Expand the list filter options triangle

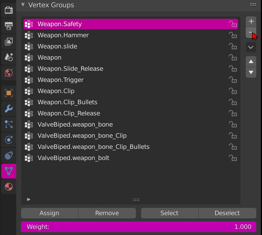tap(29, 199)
